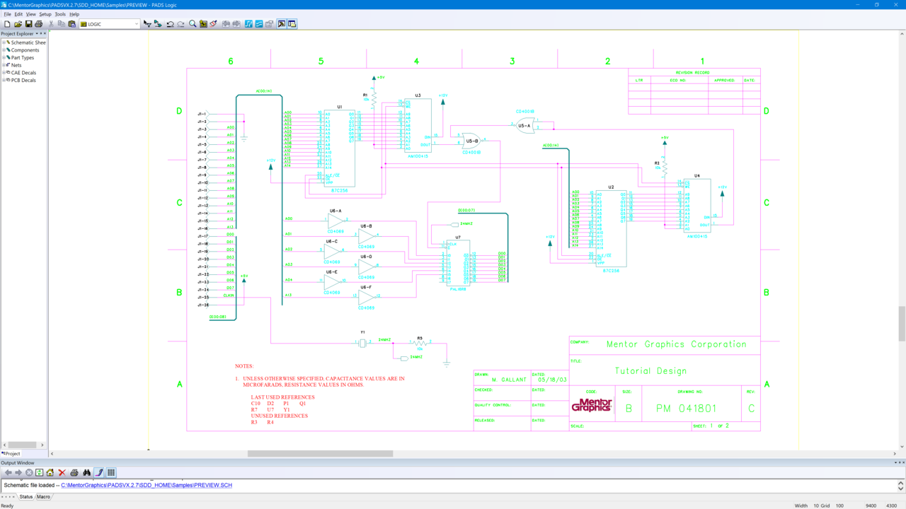The height and width of the screenshot is (509, 906).
Task: Expand the Schematic Sheets tree node
Action: click(4, 42)
